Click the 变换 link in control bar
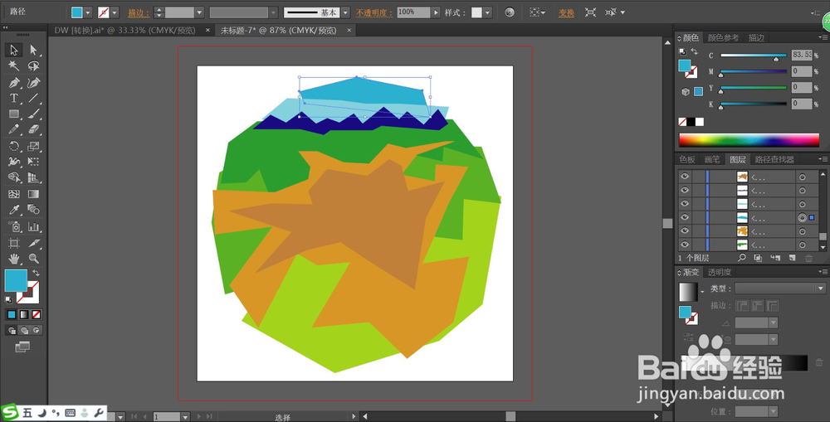 pos(566,12)
